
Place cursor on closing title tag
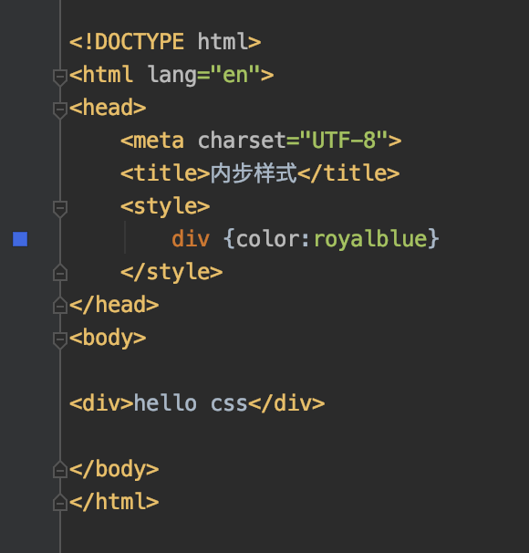point(348,172)
